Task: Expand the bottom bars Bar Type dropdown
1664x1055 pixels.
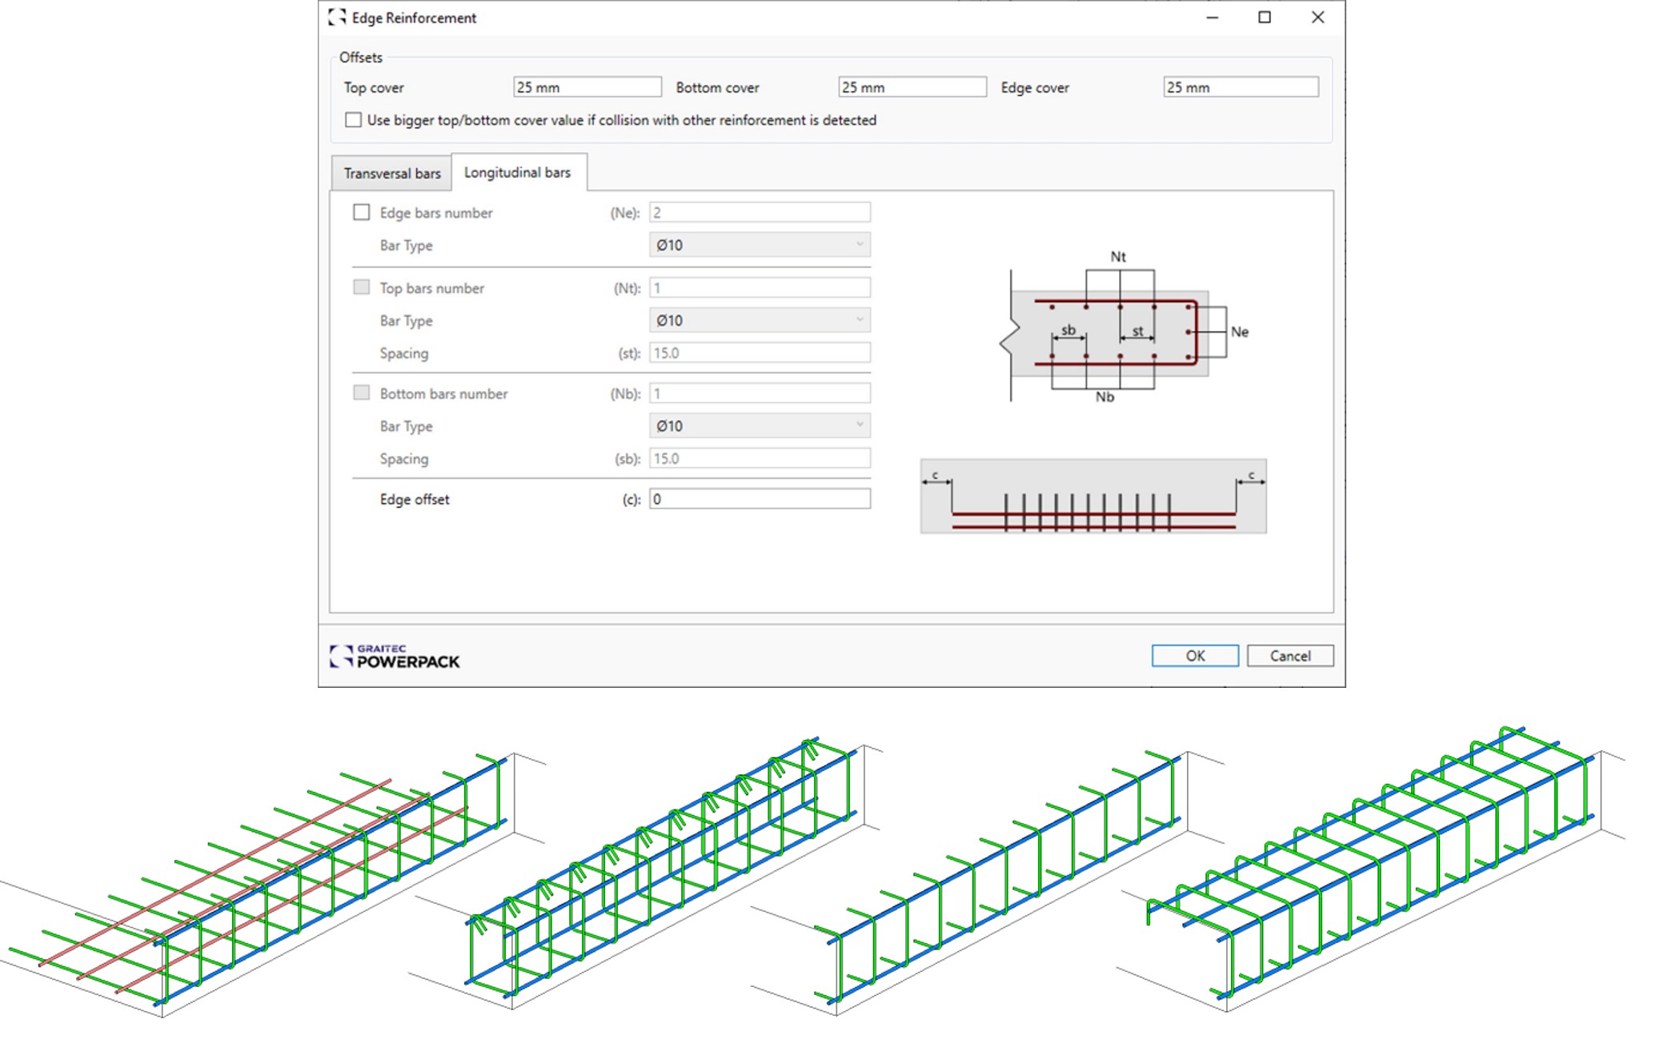Action: tap(759, 426)
